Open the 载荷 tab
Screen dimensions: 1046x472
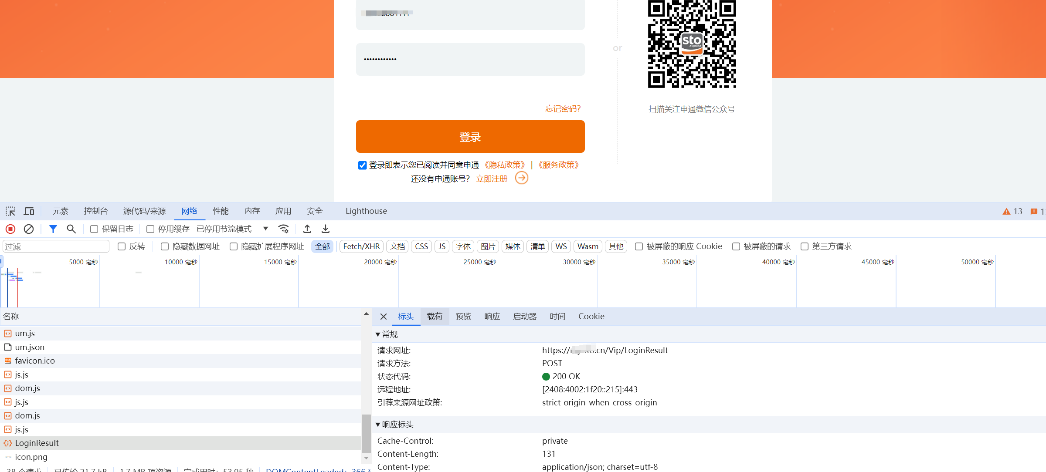pyautogui.click(x=435, y=317)
